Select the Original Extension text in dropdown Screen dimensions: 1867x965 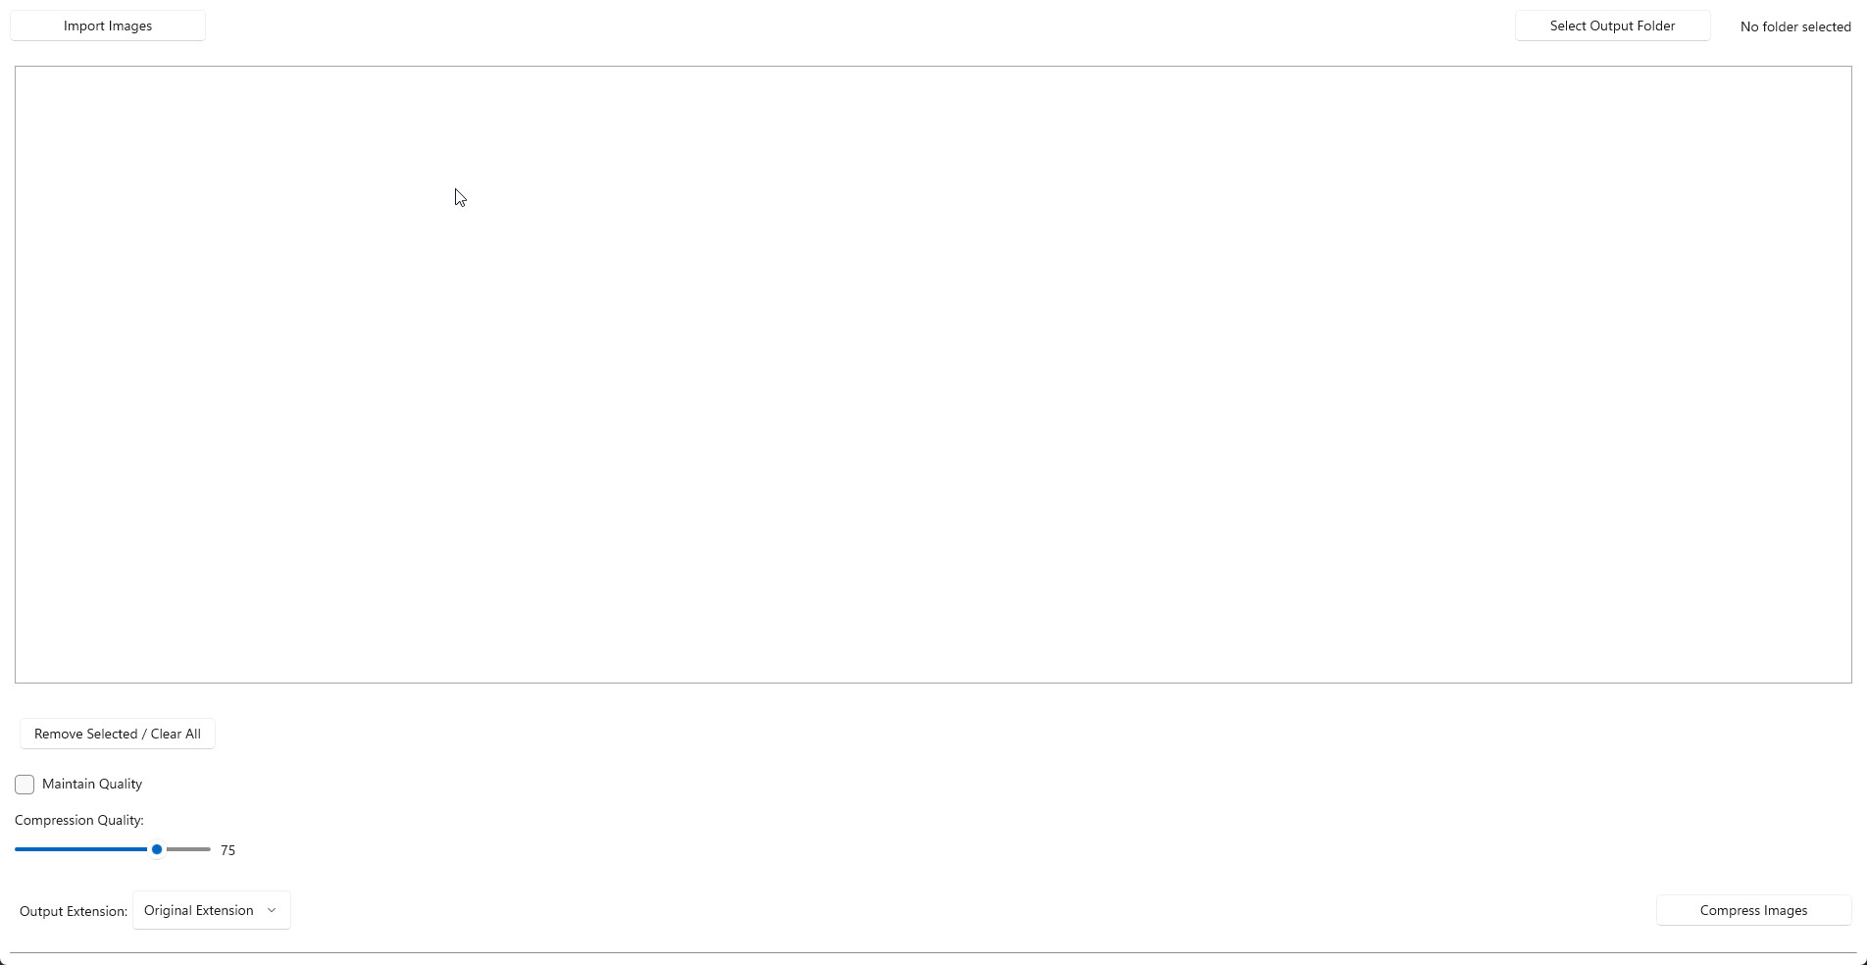199,910
